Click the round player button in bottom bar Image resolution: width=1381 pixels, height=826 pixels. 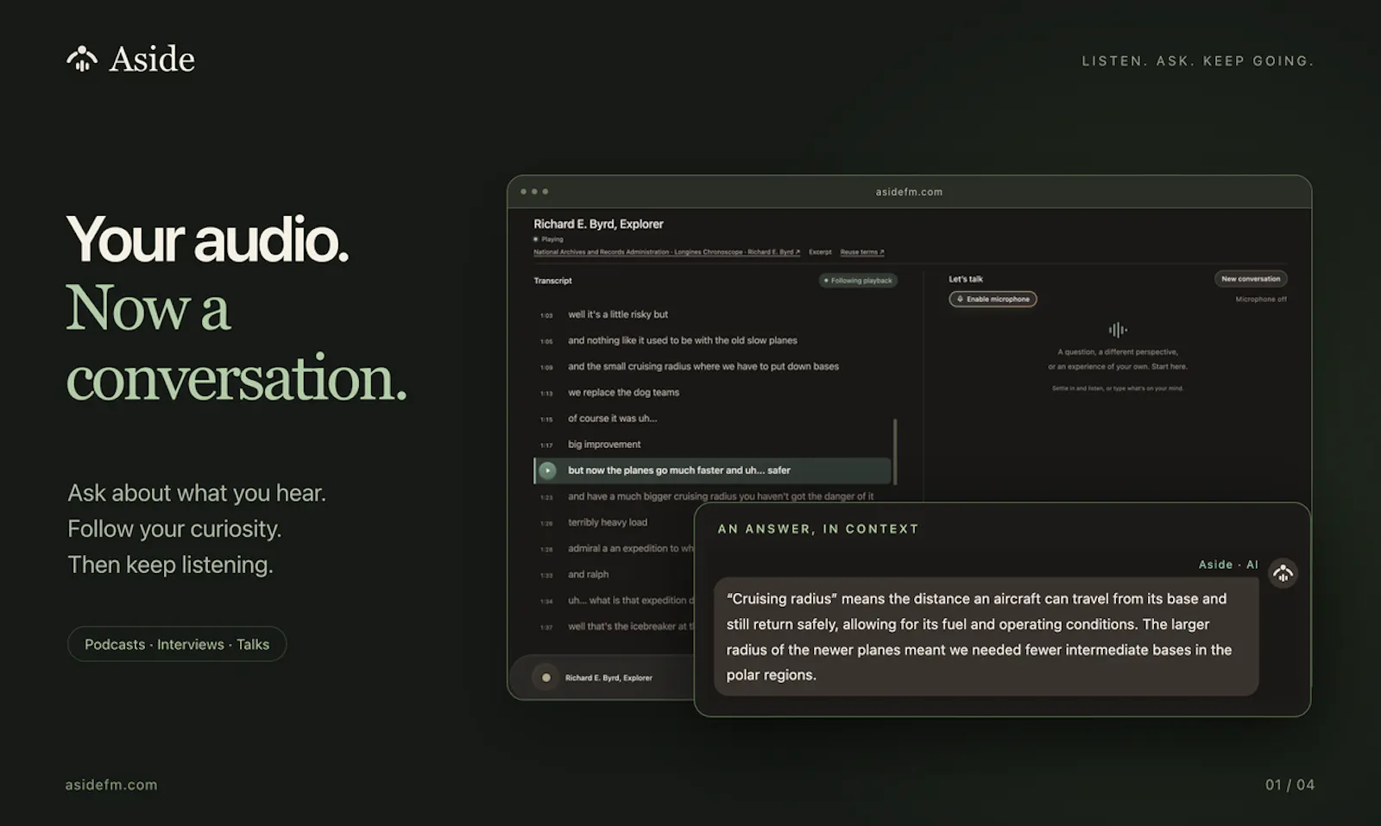click(545, 678)
